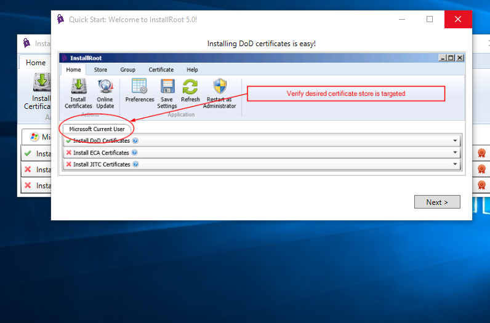490x323 pixels.
Task: Click certificate ribbon icon on background third row
Action: (x=481, y=185)
